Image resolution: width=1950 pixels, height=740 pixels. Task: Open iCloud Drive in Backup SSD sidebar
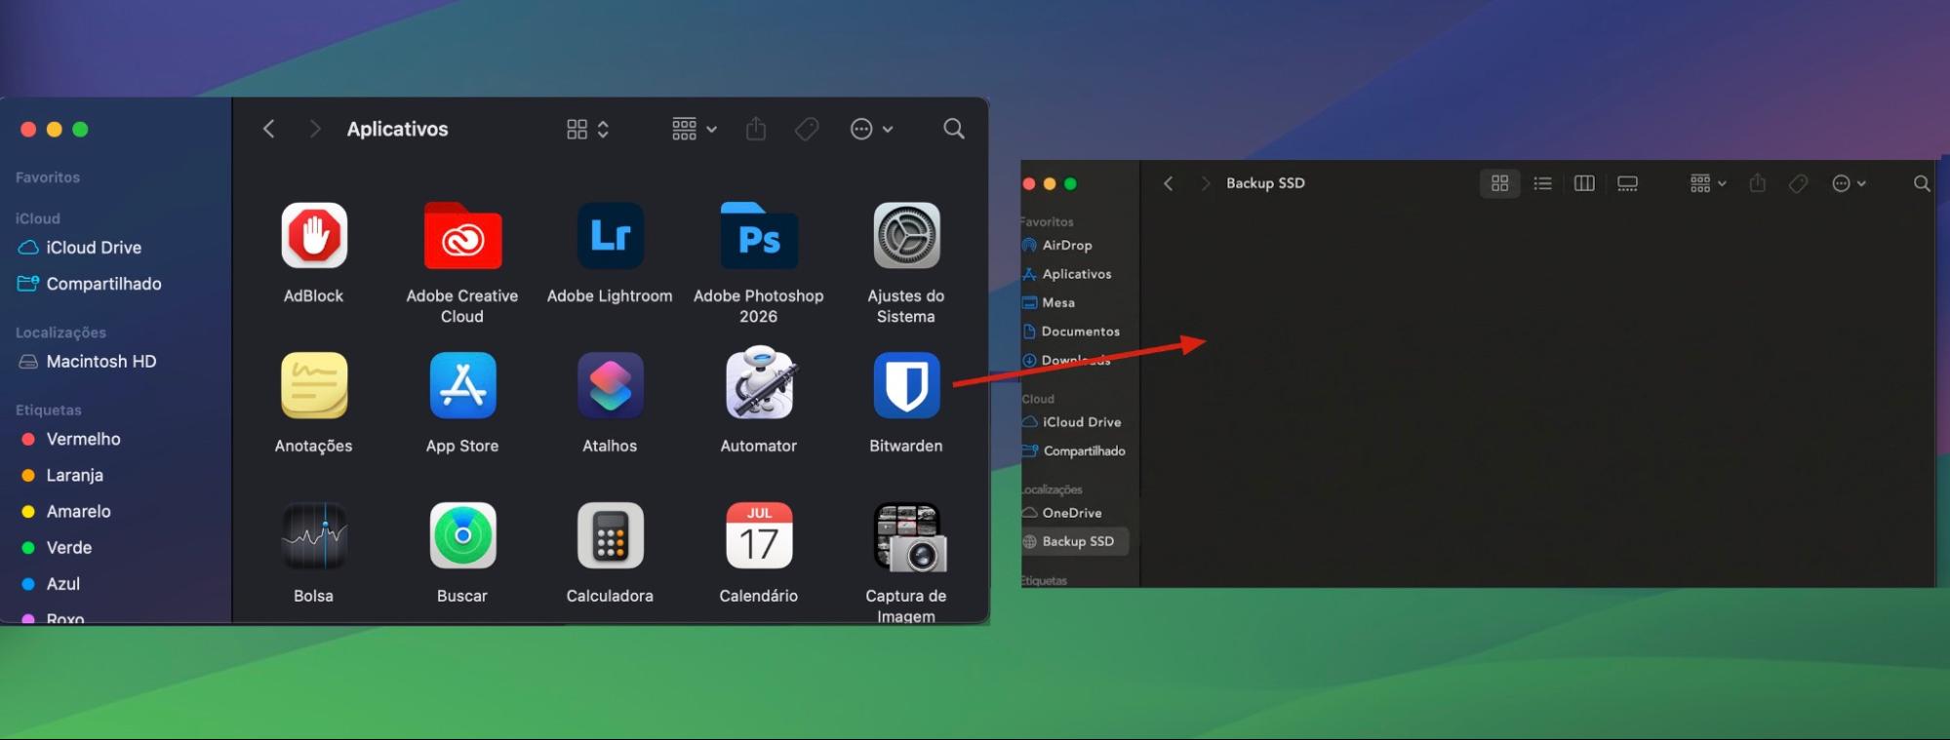(x=1073, y=422)
